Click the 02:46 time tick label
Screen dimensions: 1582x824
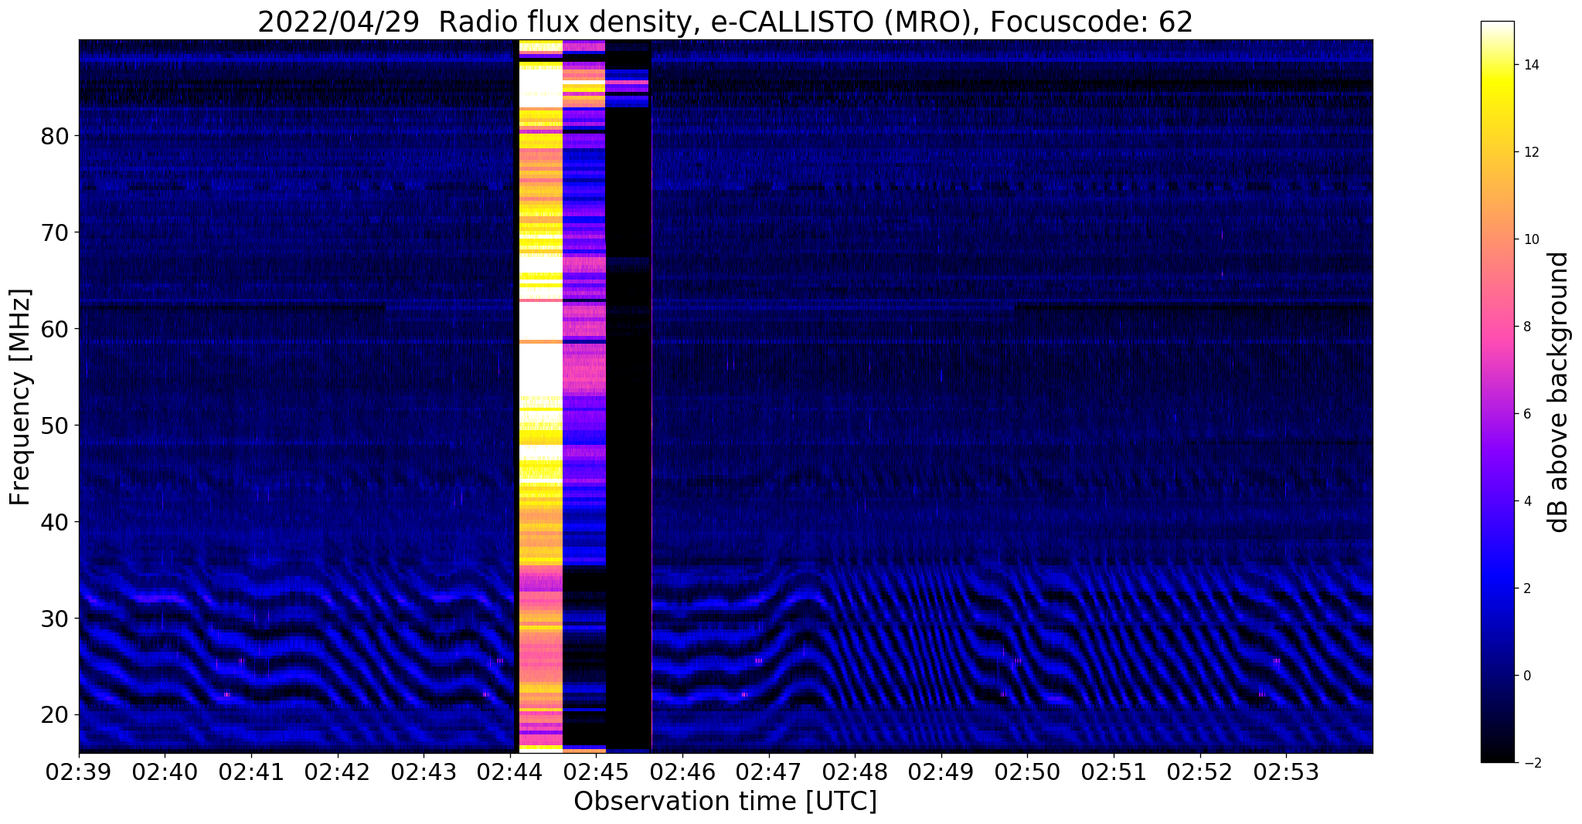coord(682,771)
